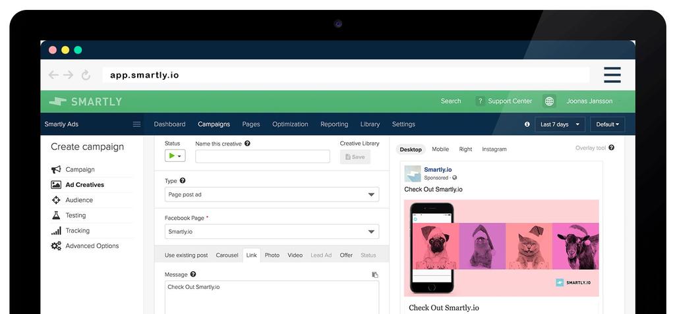675x314 pixels.
Task: Click the Smartly.io page name in the preview
Action: [438, 170]
